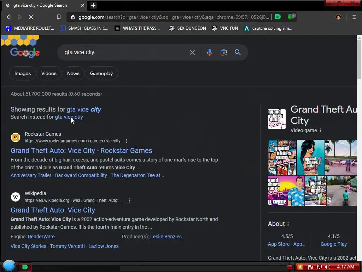Open more options beside the About heading
Image resolution: width=362 pixels, height=272 pixels.
288,224
